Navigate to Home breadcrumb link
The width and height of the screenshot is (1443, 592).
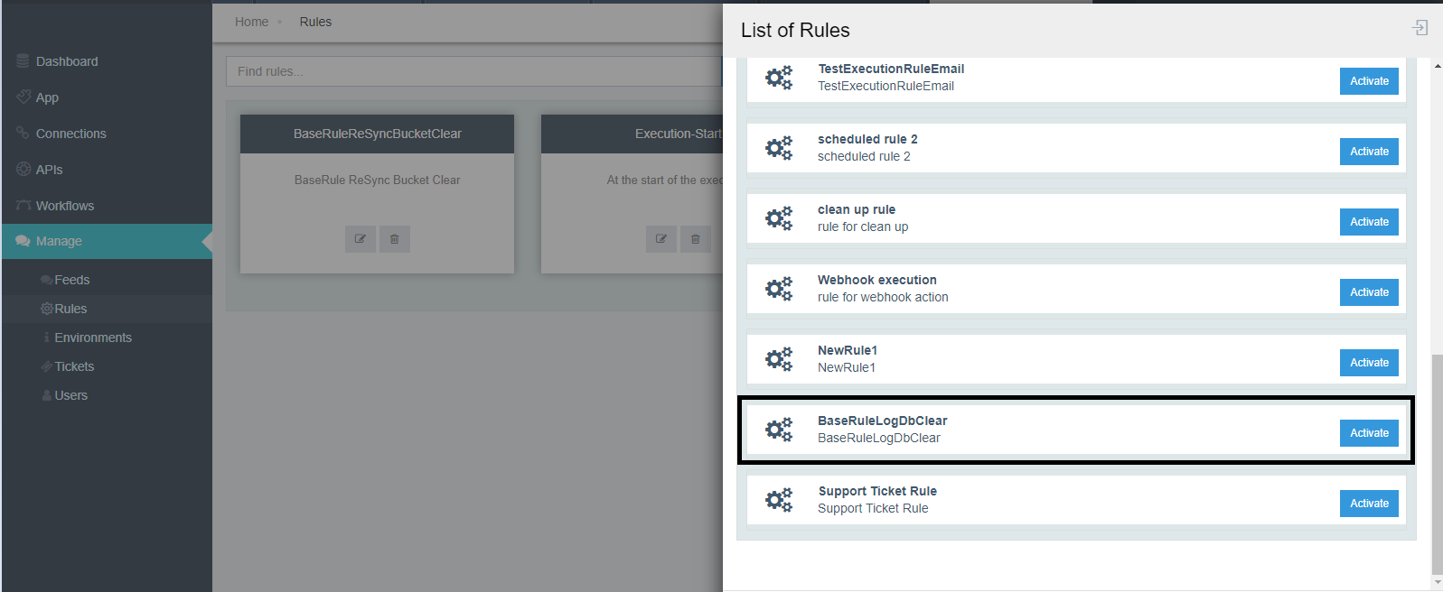point(251,22)
